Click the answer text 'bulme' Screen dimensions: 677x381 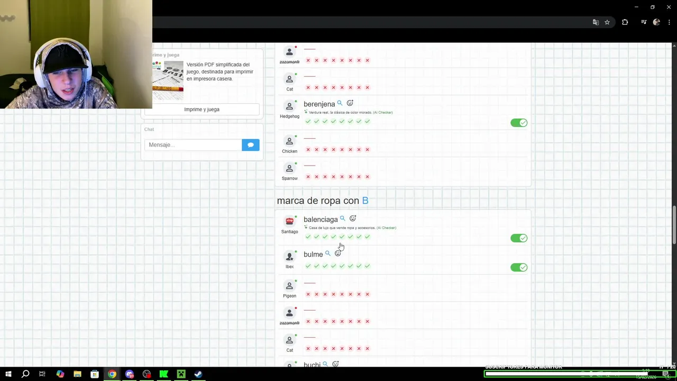tap(313, 255)
